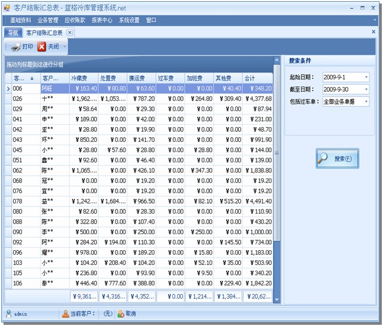
Task: Sort by the 其他费 column header
Action: click(x=228, y=78)
